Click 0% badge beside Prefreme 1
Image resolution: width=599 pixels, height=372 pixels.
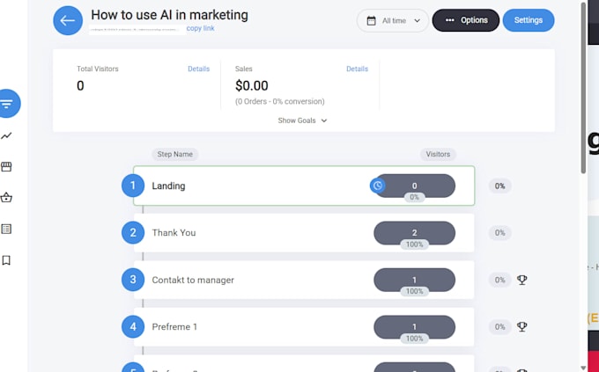point(499,326)
